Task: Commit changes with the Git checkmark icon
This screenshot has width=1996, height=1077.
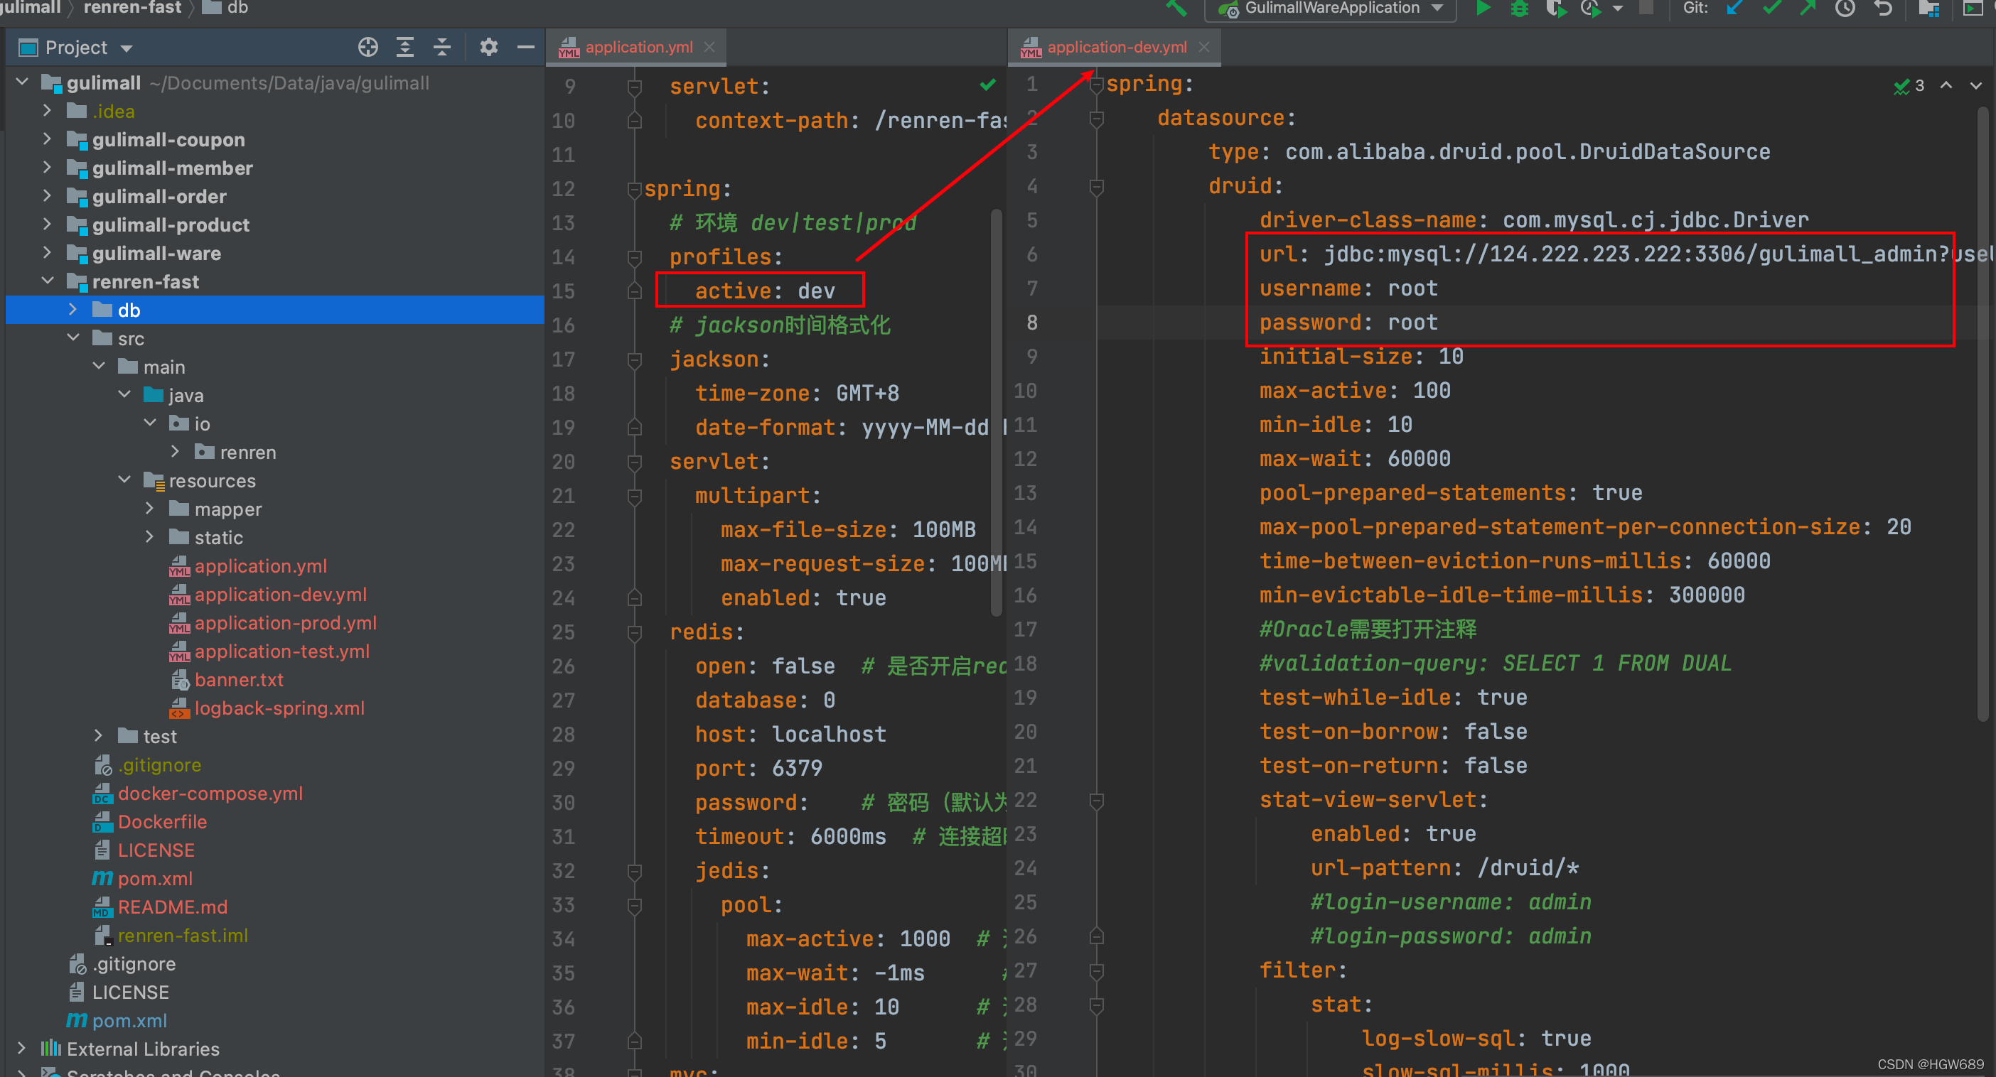Action: [1771, 9]
